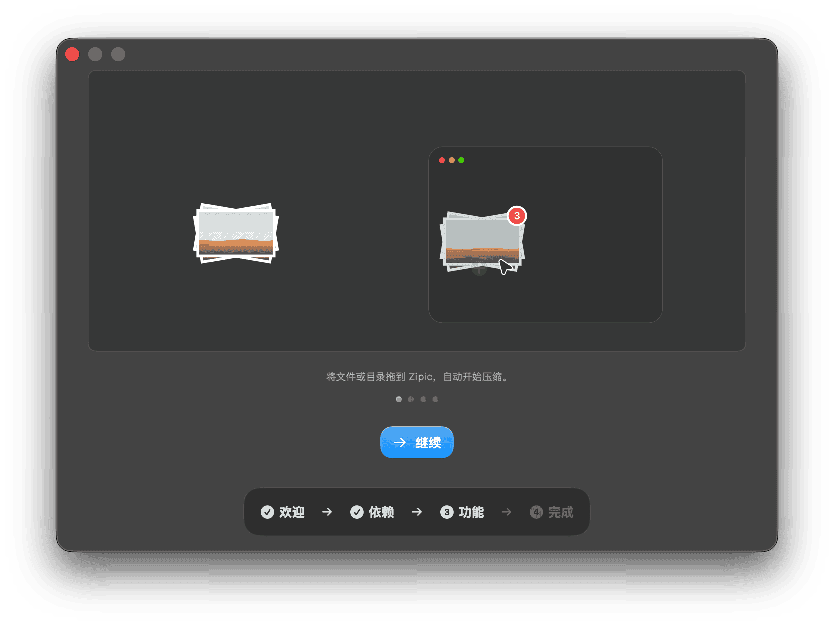Click the Zipic drag-to-compress caption text
This screenshot has height=626, width=834.
[x=416, y=377]
